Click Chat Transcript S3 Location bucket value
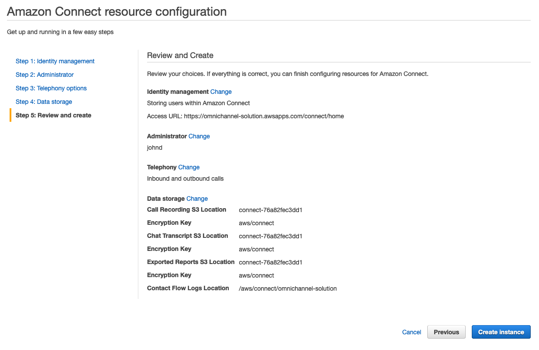 point(271,236)
